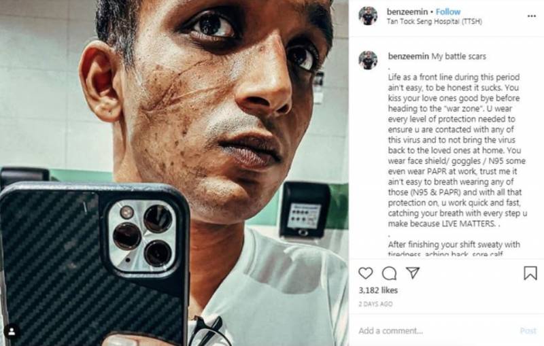544x346 pixels.
Task: Open the three-dots more options menu
Action: (532, 16)
